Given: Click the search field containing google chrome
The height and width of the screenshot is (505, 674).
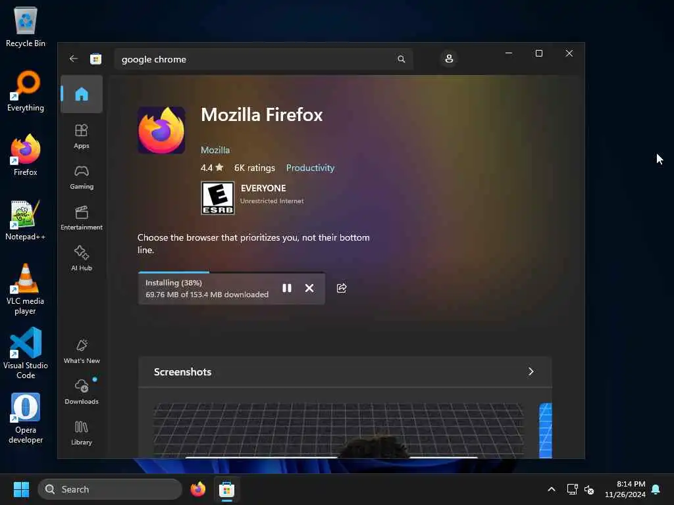Looking at the screenshot, I should pos(263,59).
